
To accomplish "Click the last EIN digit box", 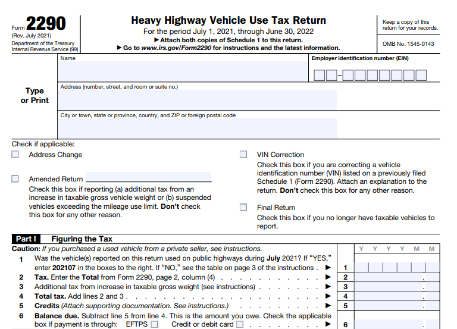I will point(421,75).
